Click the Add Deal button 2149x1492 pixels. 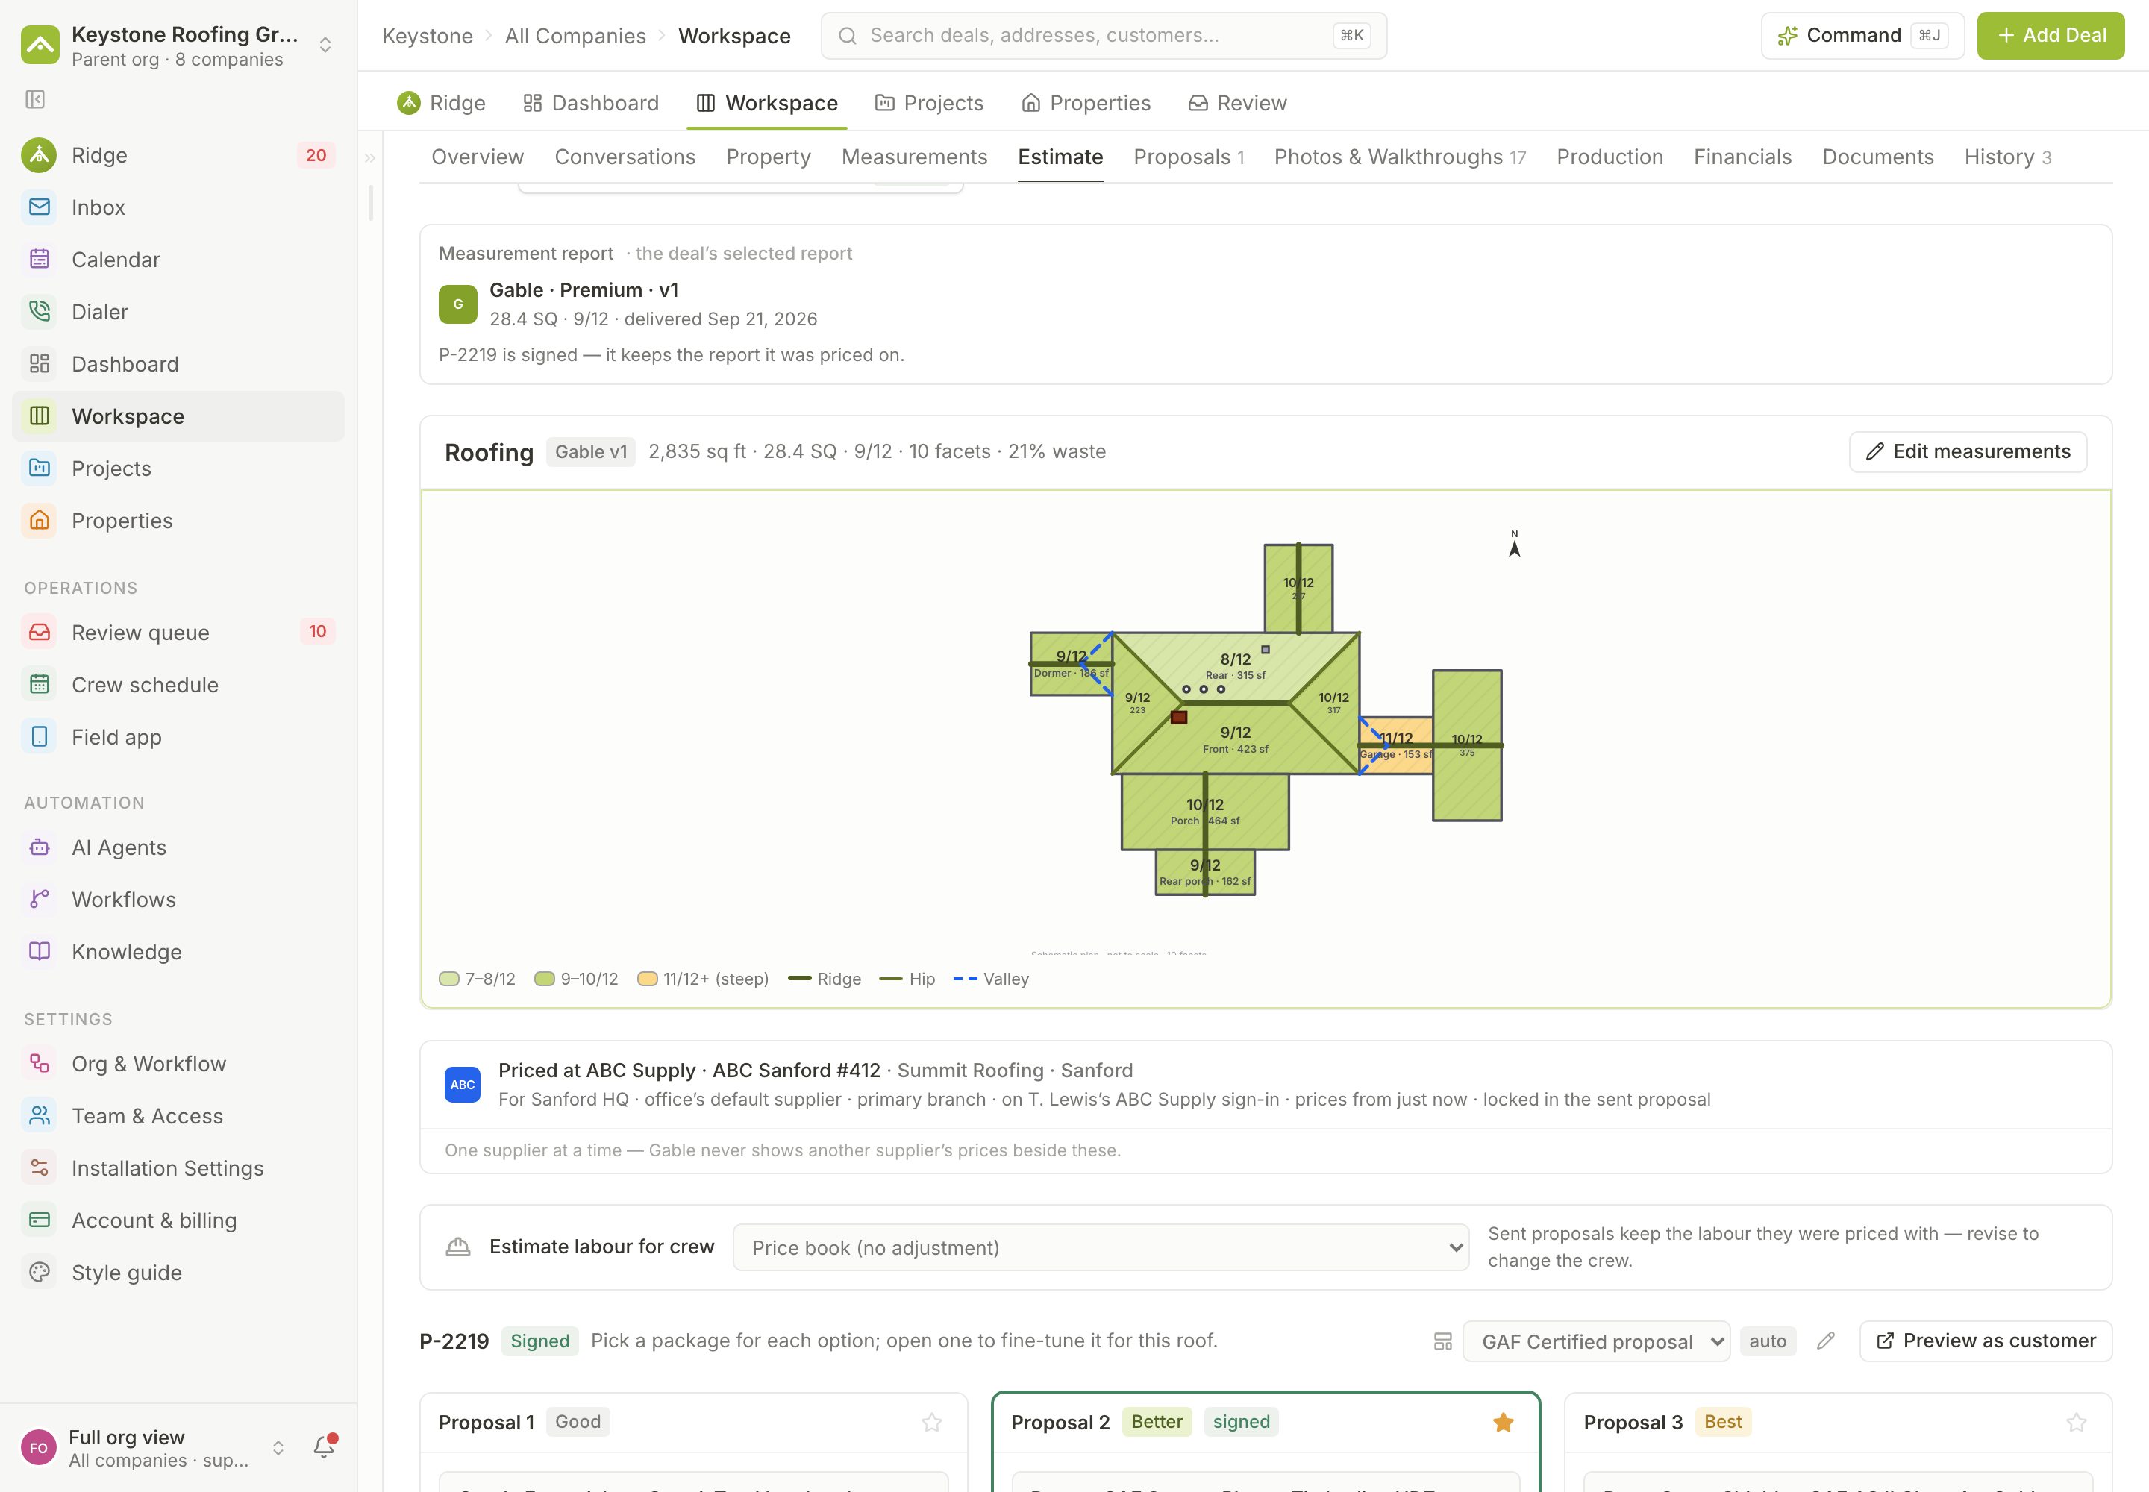click(x=2051, y=36)
